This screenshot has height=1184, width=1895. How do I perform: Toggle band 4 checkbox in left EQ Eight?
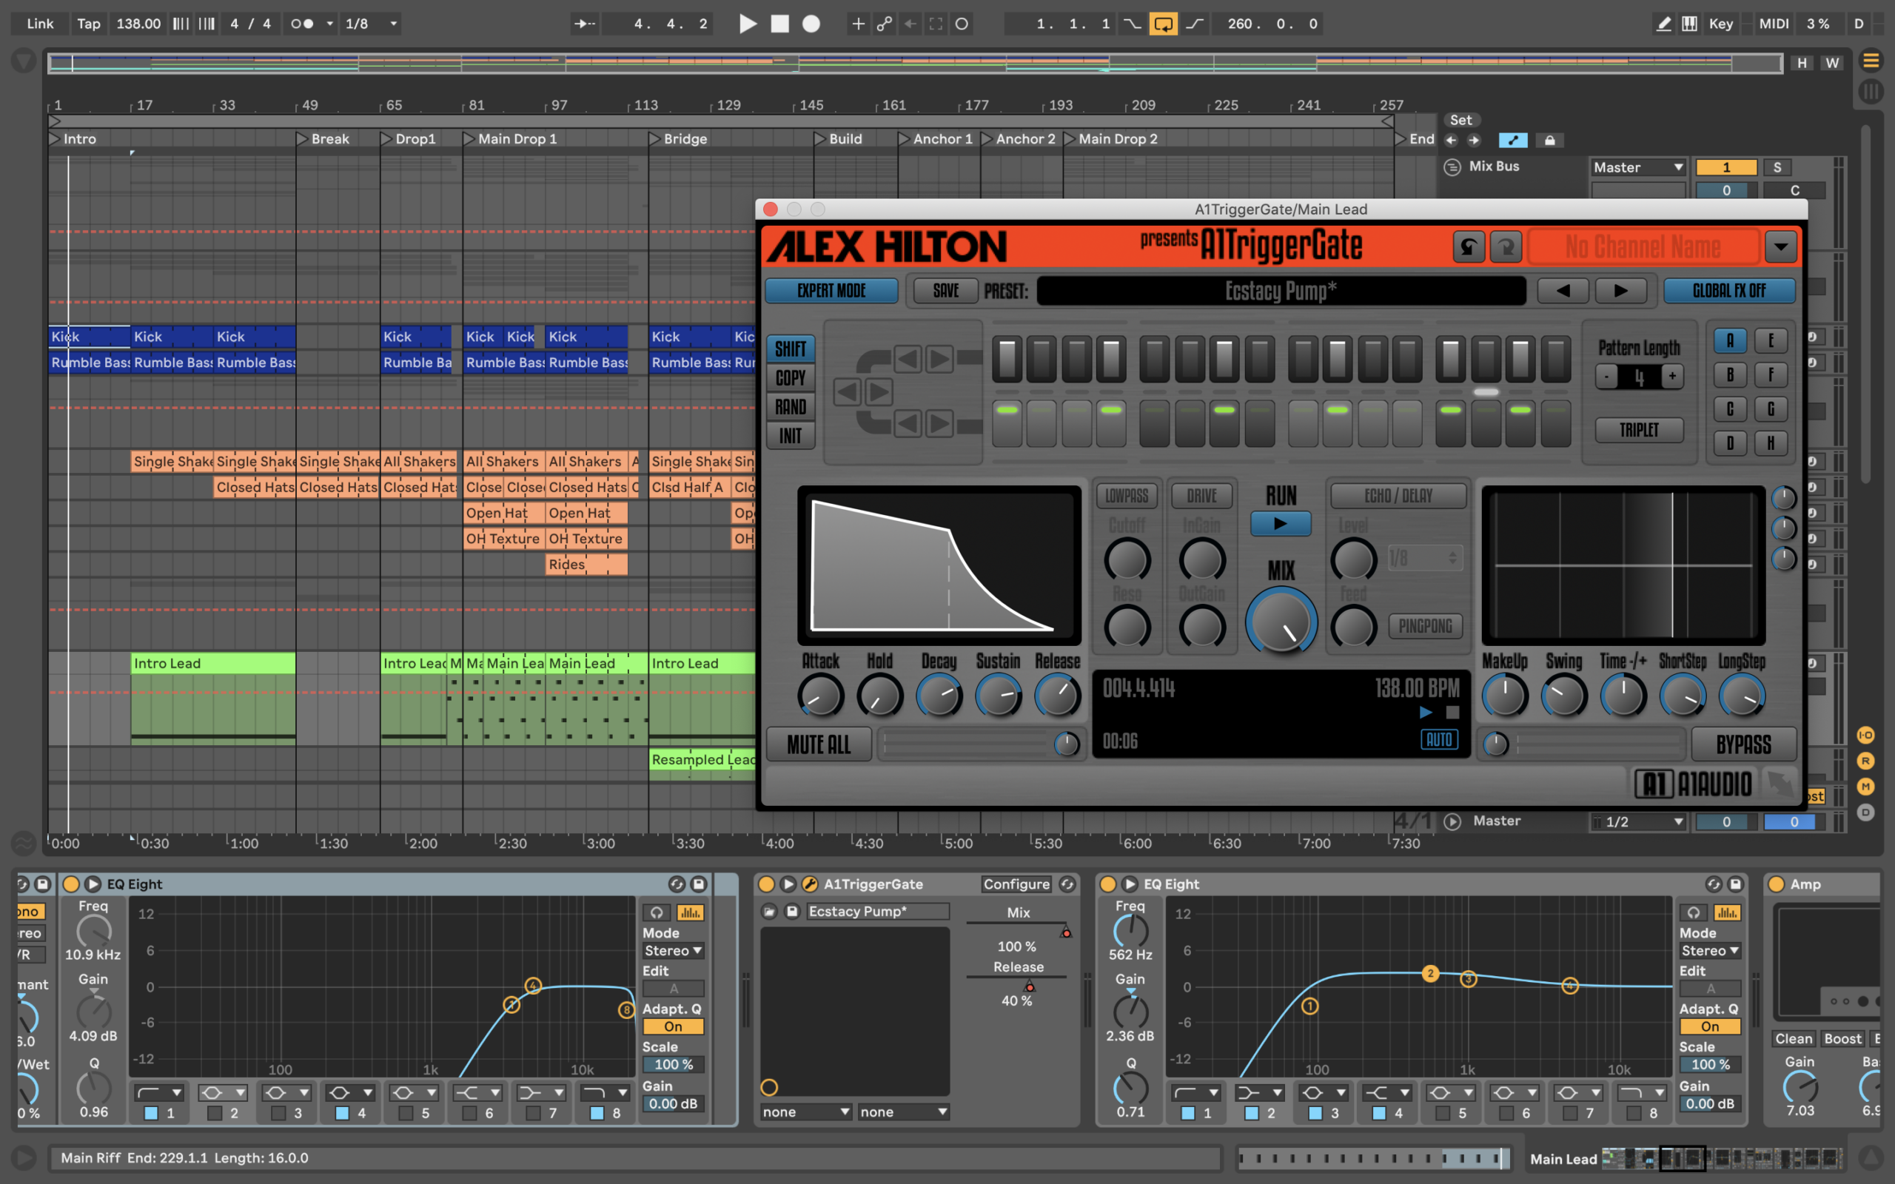coord(342,1113)
